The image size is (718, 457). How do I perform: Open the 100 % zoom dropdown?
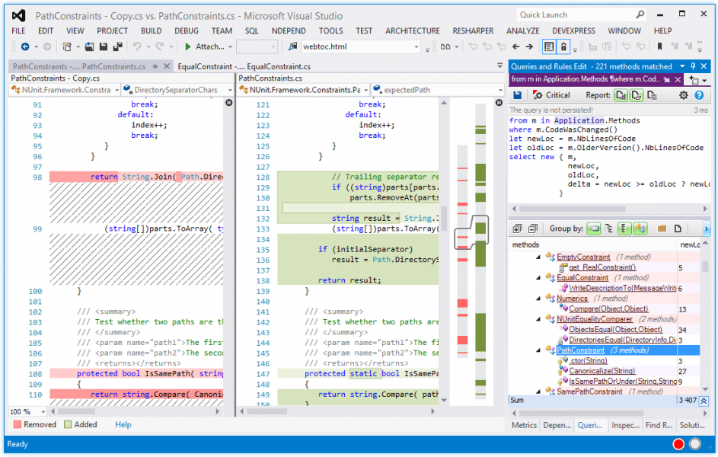(43, 411)
